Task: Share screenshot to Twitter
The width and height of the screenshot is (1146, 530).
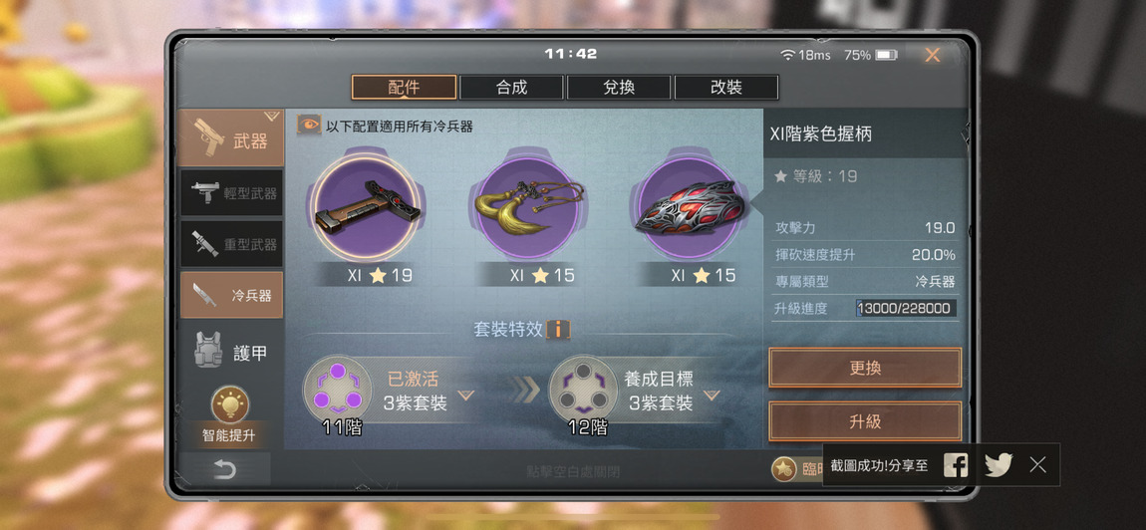Action: coord(999,465)
